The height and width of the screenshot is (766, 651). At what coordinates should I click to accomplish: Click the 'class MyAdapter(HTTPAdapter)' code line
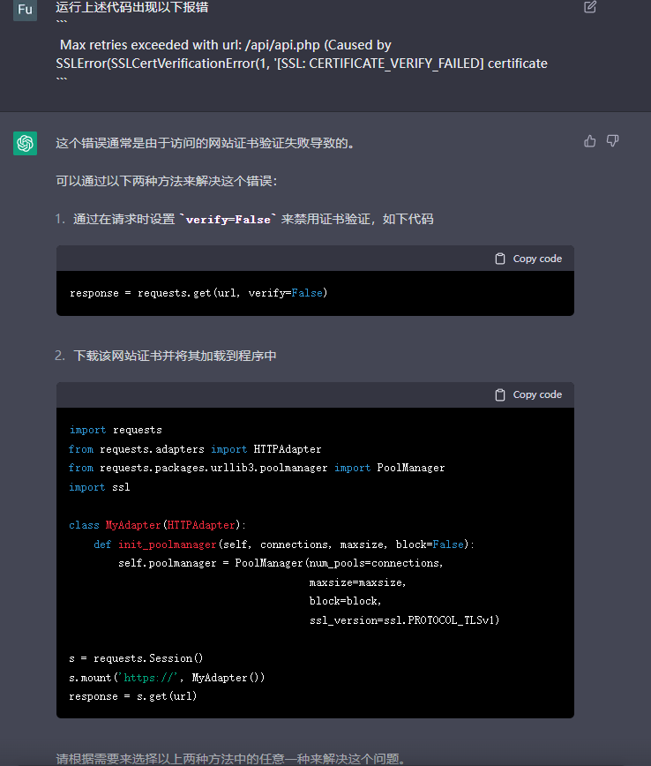tap(158, 524)
